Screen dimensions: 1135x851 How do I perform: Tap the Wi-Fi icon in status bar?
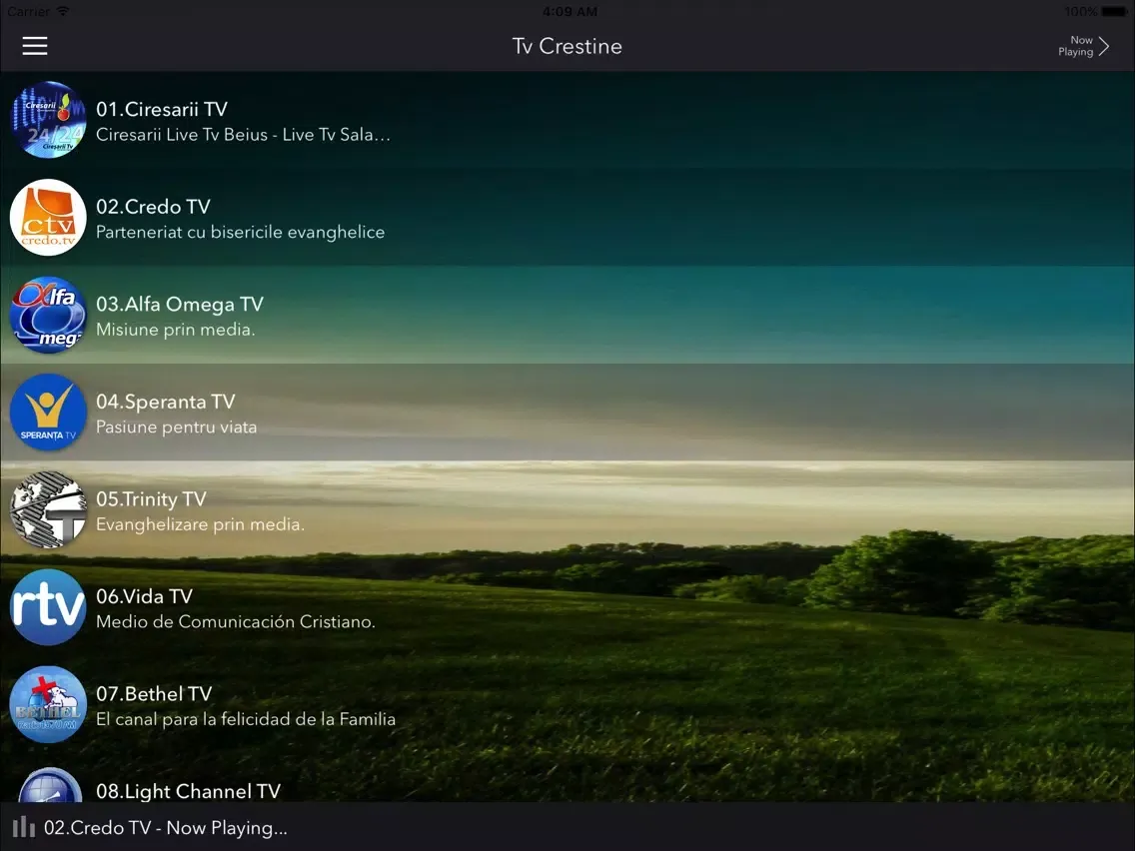[x=63, y=12]
